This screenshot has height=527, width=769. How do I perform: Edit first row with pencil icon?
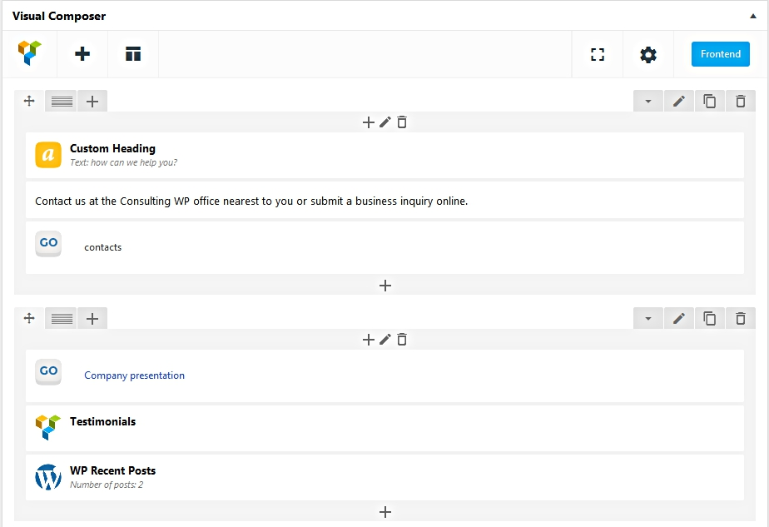[679, 102]
